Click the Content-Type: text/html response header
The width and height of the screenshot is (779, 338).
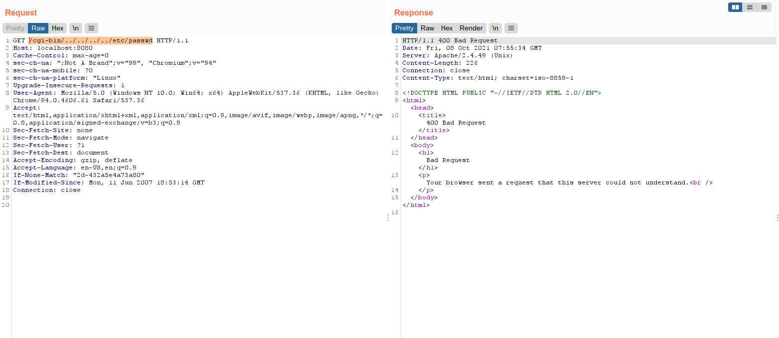point(488,78)
